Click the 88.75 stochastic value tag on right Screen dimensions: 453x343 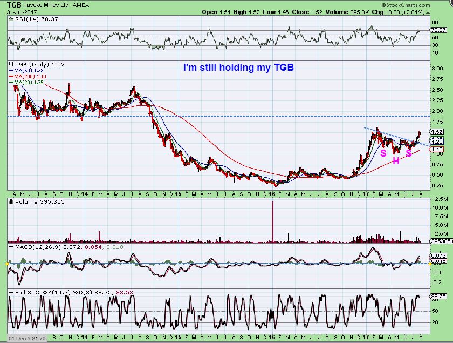click(x=438, y=297)
